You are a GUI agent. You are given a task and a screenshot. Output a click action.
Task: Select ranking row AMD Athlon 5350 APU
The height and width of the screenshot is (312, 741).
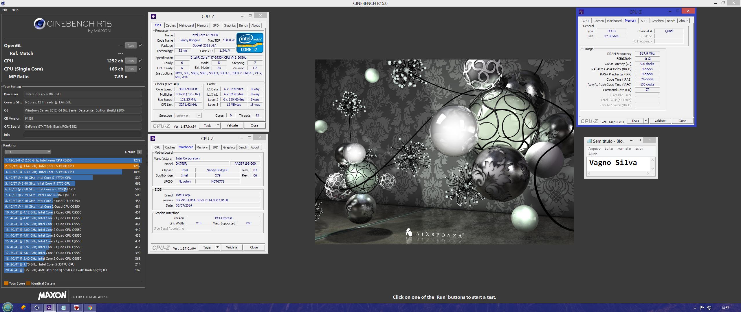pyautogui.click(x=73, y=270)
